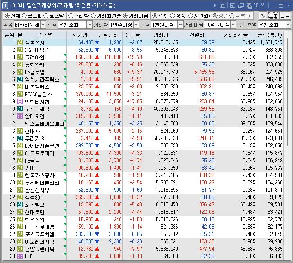Screen dimensions: 293x263
Task: Click the dark 신 badge of 보성파워텍
Action: click(20, 109)
